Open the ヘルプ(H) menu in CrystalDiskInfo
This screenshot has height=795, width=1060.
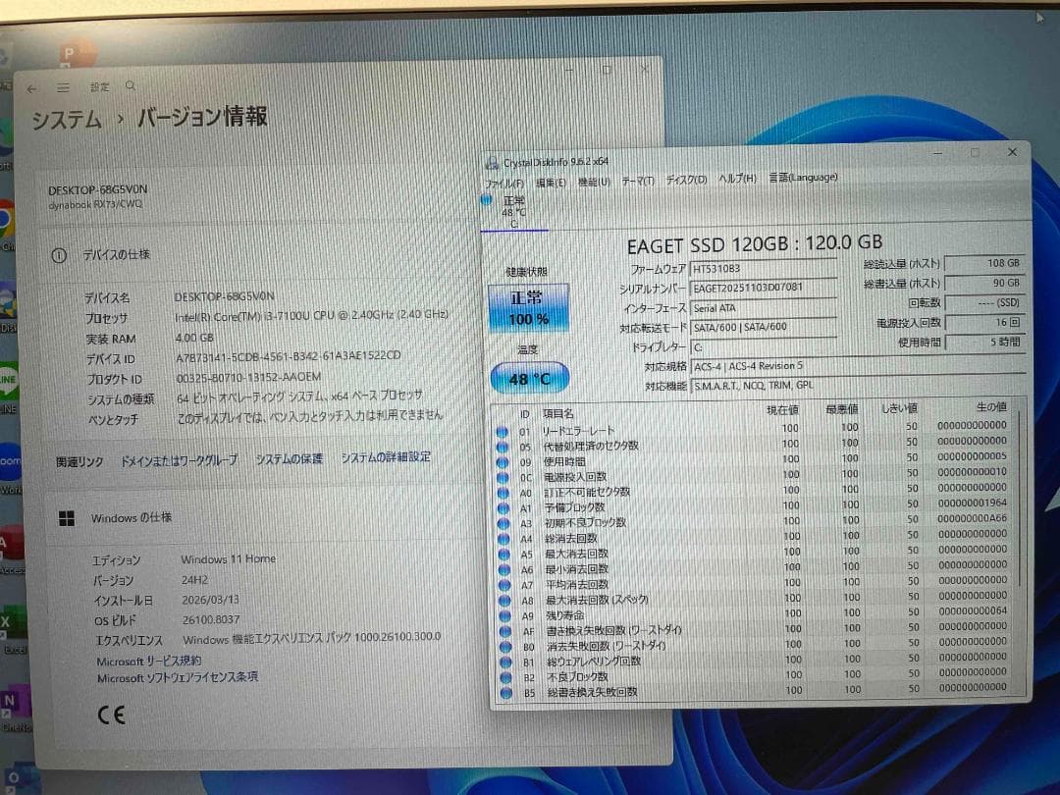pyautogui.click(x=737, y=179)
